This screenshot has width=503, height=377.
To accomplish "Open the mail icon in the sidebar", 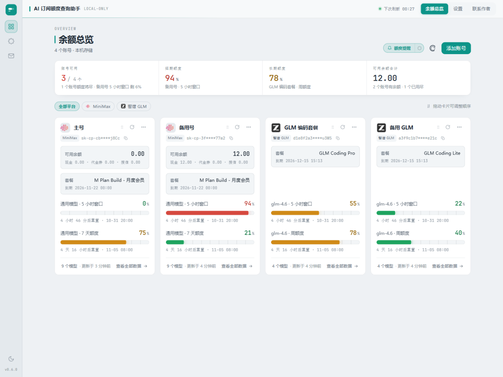I will coord(11,56).
